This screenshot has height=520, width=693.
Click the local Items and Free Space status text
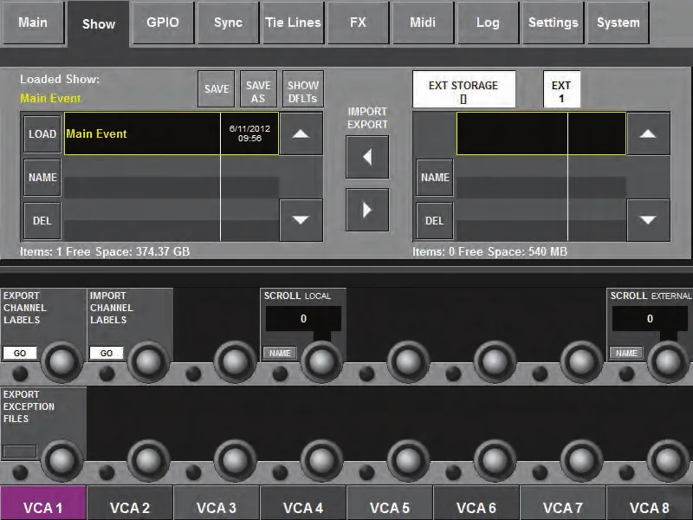105,251
